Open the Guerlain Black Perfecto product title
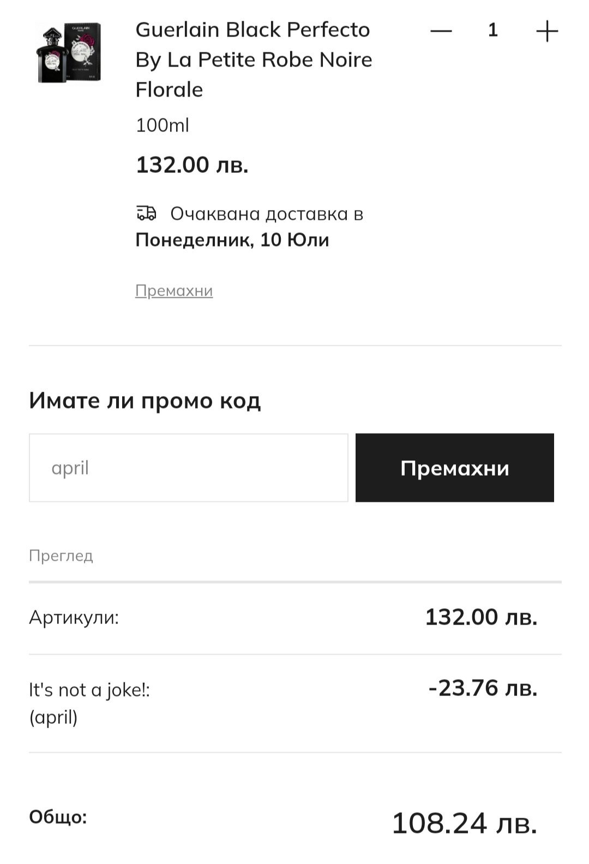Screen dimensions: 589x864 254,59
